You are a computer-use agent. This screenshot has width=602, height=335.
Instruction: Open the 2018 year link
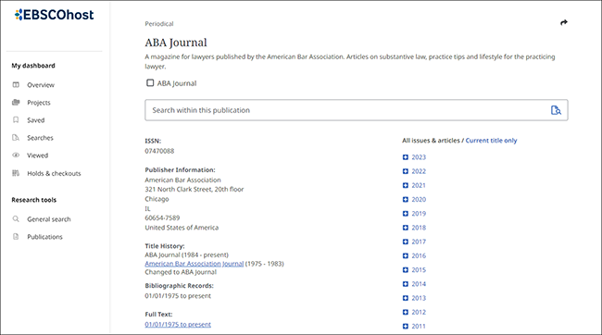pos(419,228)
